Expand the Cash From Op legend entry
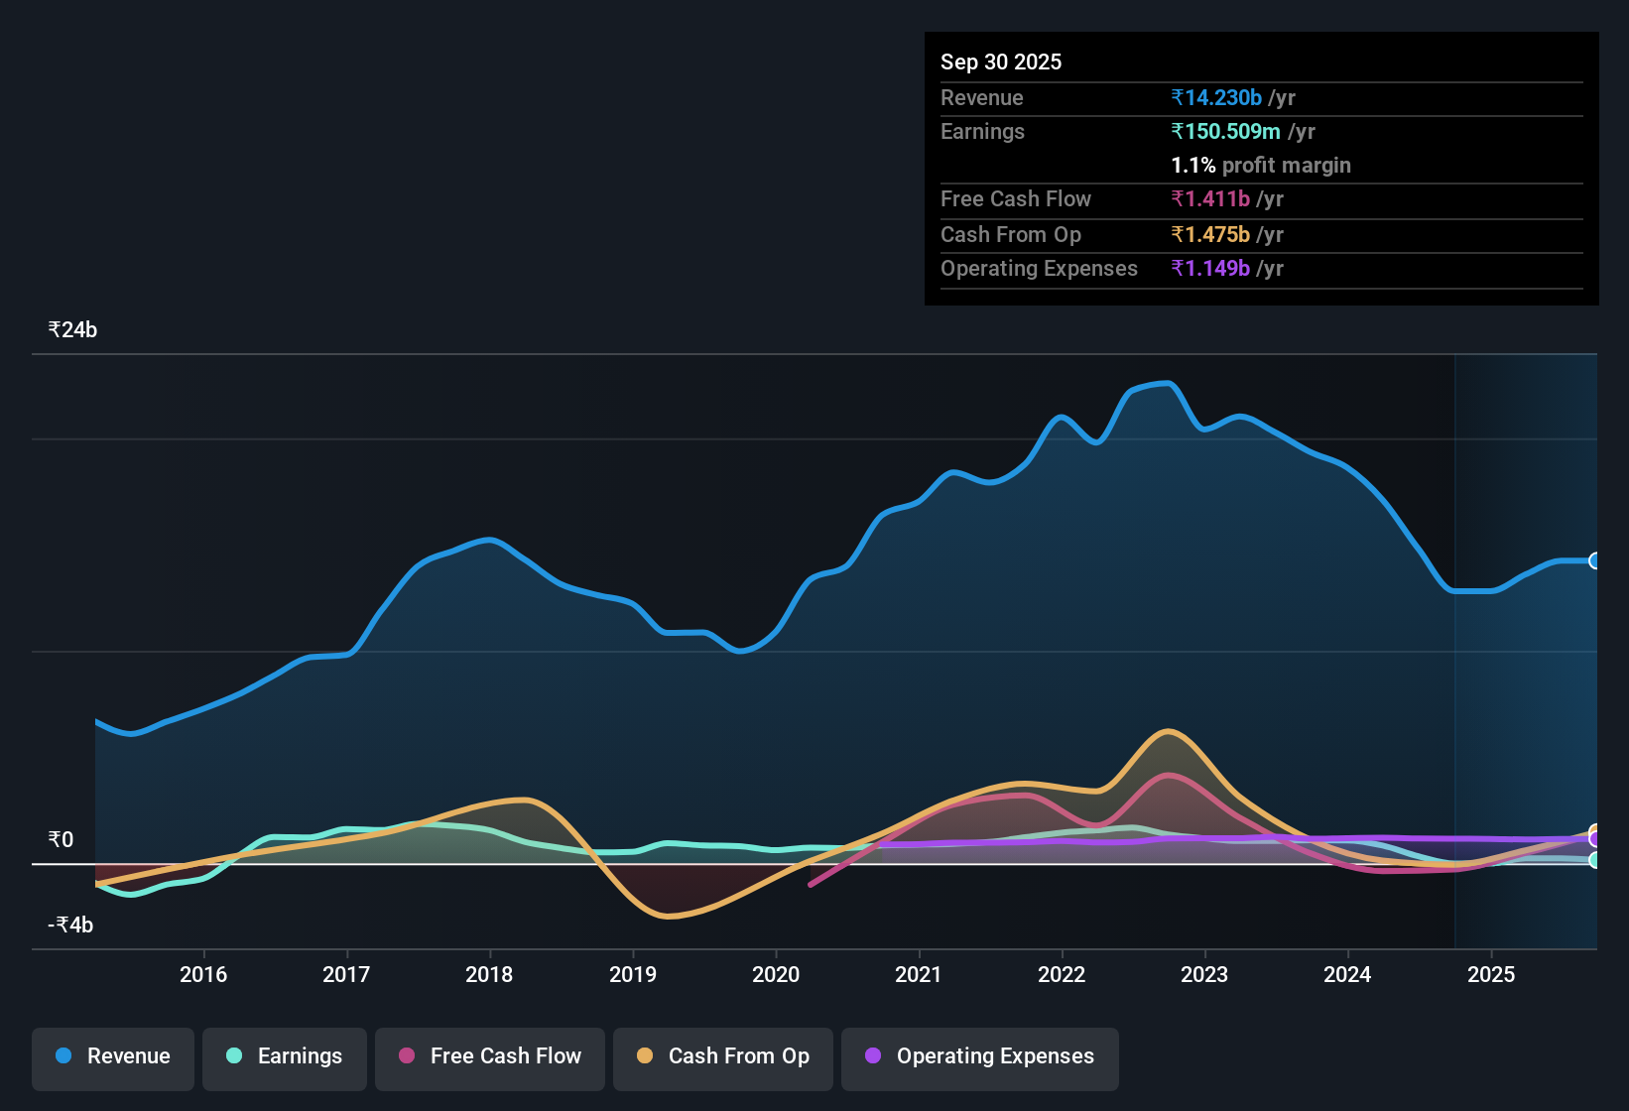Viewport: 1629px width, 1111px height. [x=722, y=1056]
